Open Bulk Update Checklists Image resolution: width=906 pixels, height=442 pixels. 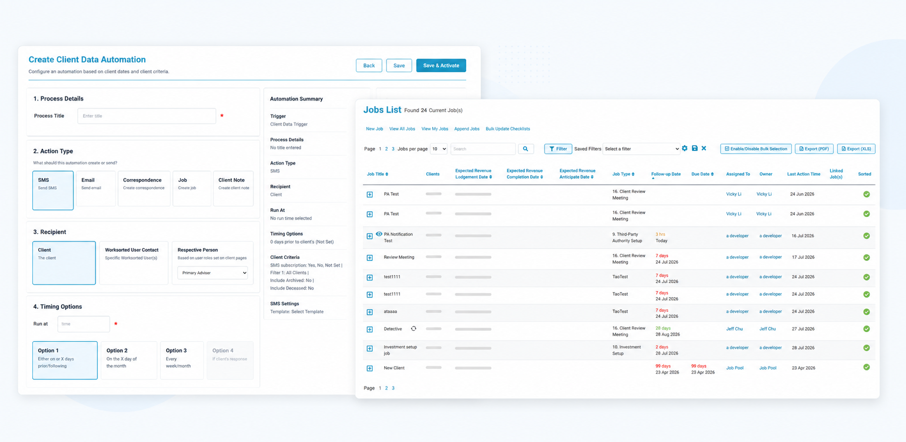coord(507,129)
